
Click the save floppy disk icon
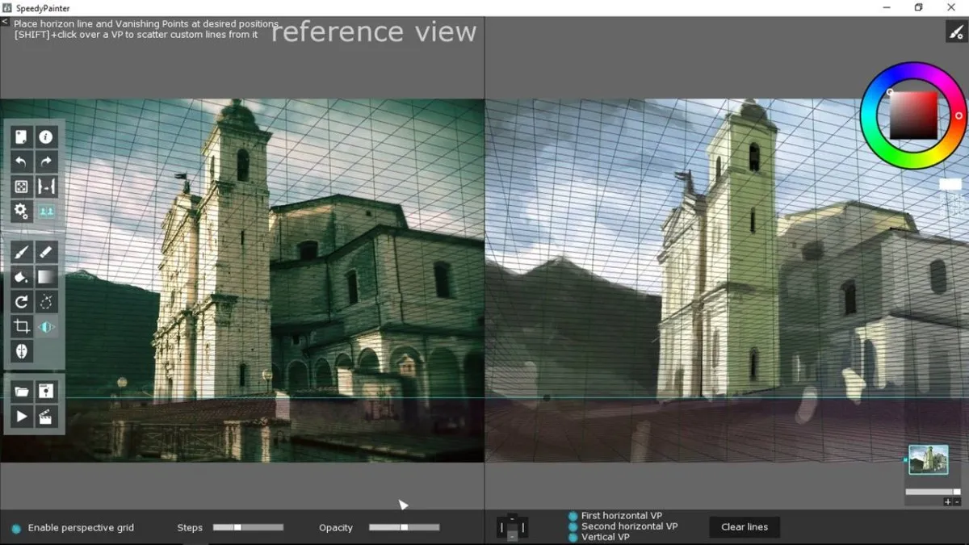pyautogui.click(x=47, y=392)
